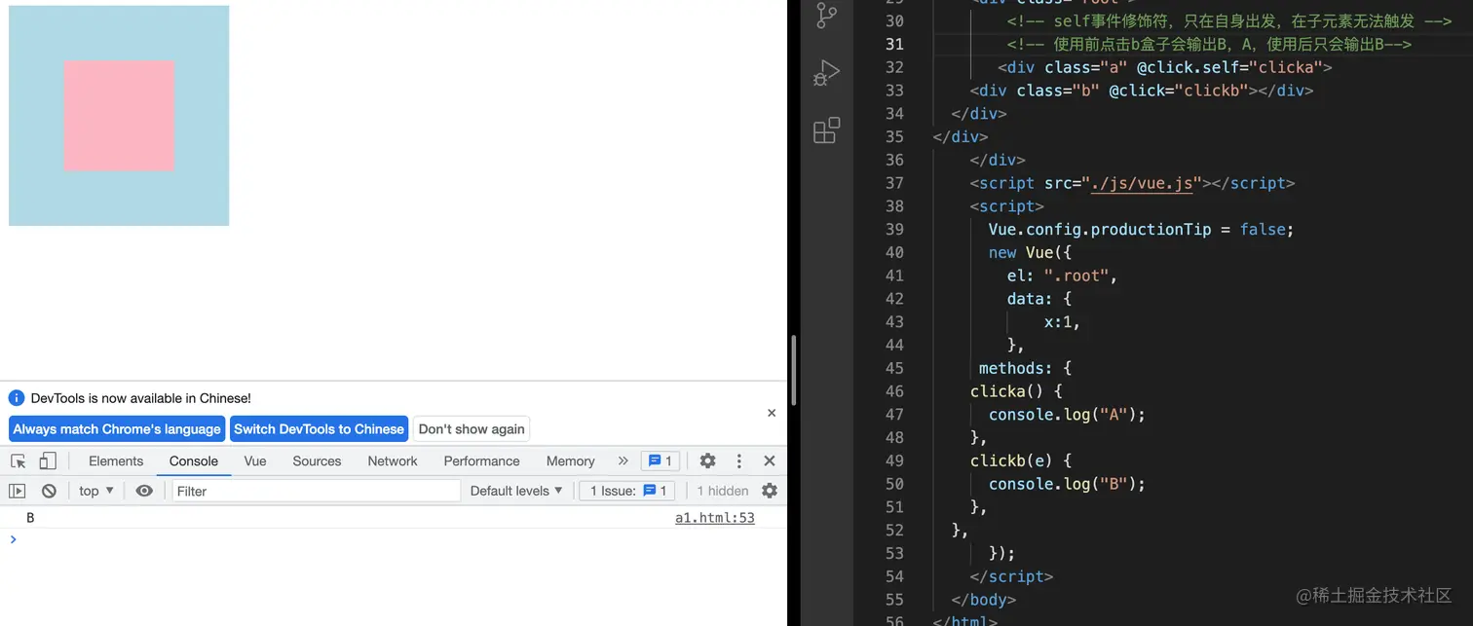Click the console.log("A") statement
Screen dimensions: 1473x626
point(1067,415)
